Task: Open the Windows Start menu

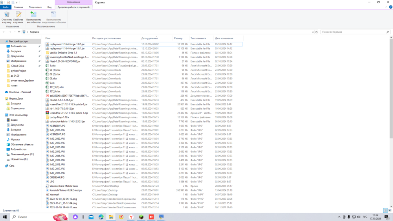Action: pyautogui.click(x=5, y=217)
